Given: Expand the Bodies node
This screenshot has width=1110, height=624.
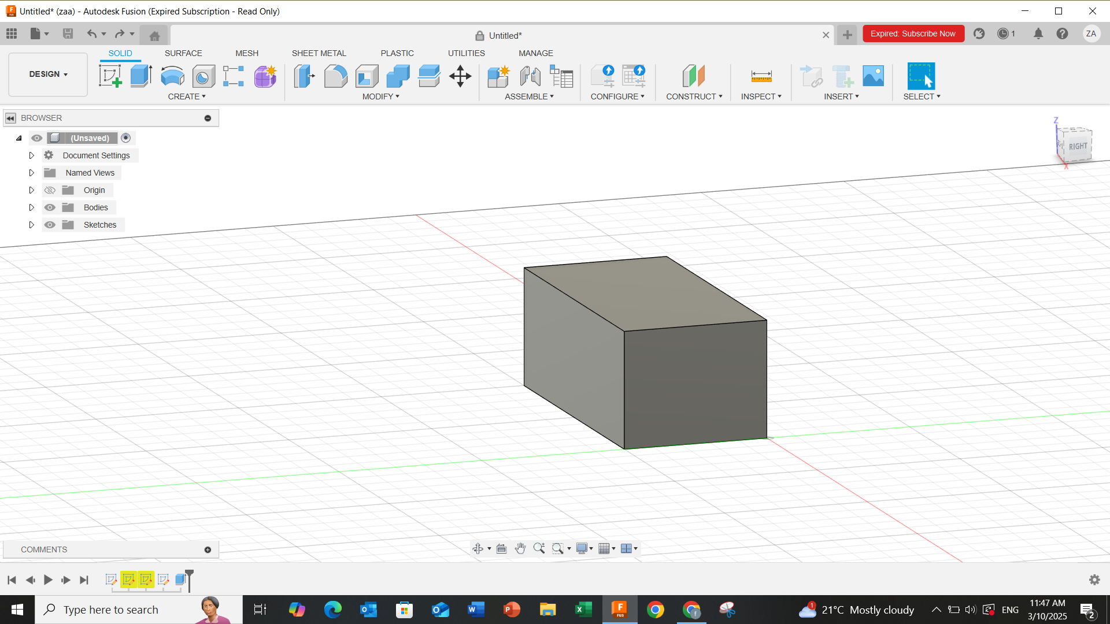Looking at the screenshot, I should pos(32,207).
